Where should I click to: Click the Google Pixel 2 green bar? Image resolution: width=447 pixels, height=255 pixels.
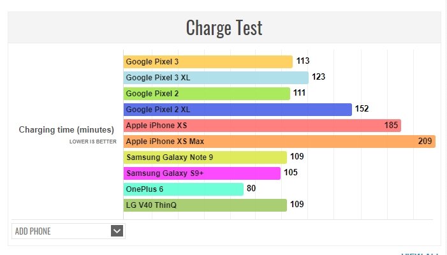[207, 94]
